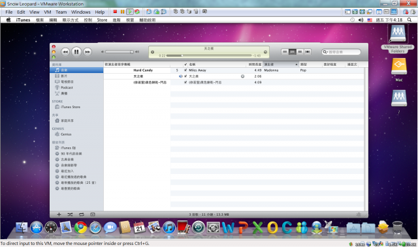
Task: Switch to Cover Flow view
Action: 308,51
